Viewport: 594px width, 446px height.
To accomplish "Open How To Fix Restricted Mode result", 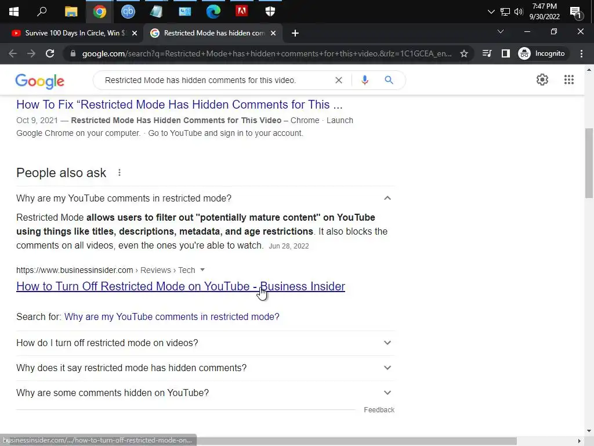I will point(179,105).
